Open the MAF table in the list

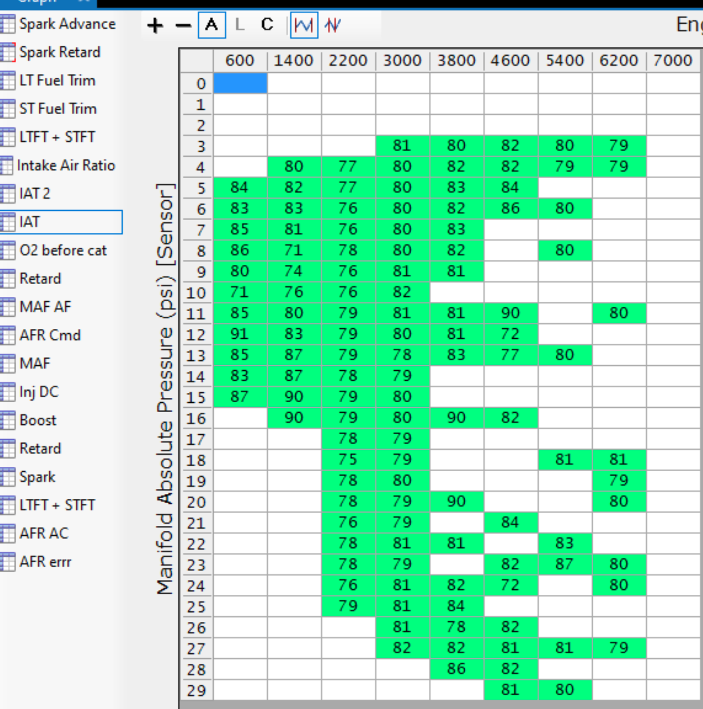click(x=34, y=363)
